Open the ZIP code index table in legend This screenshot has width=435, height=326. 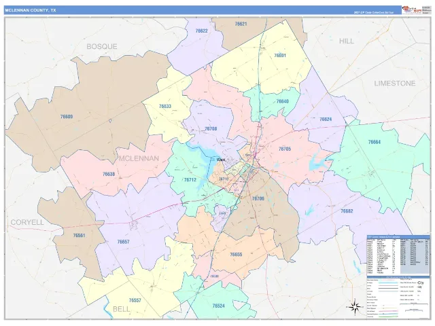[398, 255]
